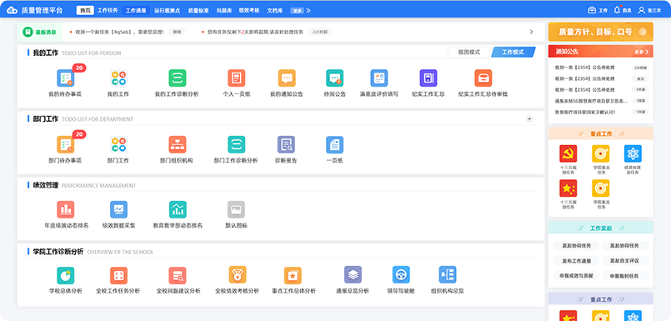Open the 绩效数据采集 icon
The image size is (671, 321).
(x=118, y=210)
